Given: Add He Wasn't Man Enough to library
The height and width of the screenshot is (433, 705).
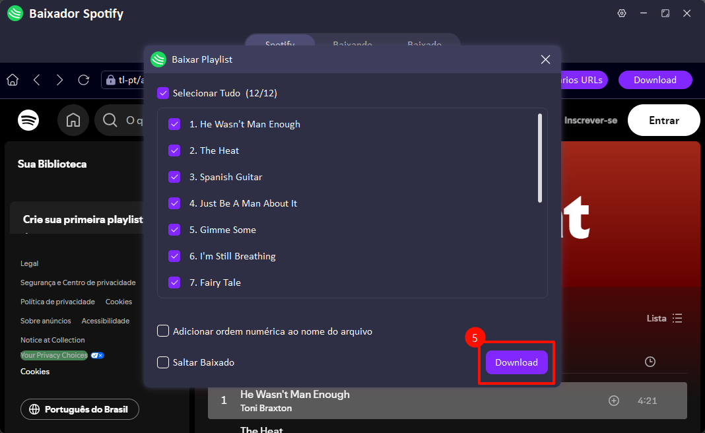Looking at the screenshot, I should (614, 401).
